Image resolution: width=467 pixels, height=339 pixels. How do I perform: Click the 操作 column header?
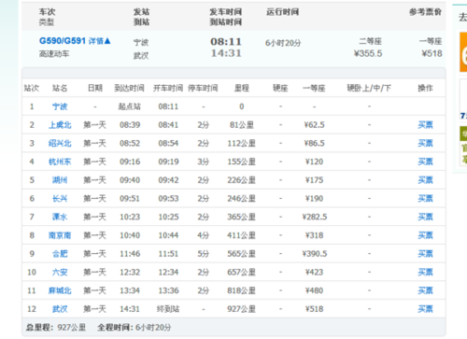[425, 88]
